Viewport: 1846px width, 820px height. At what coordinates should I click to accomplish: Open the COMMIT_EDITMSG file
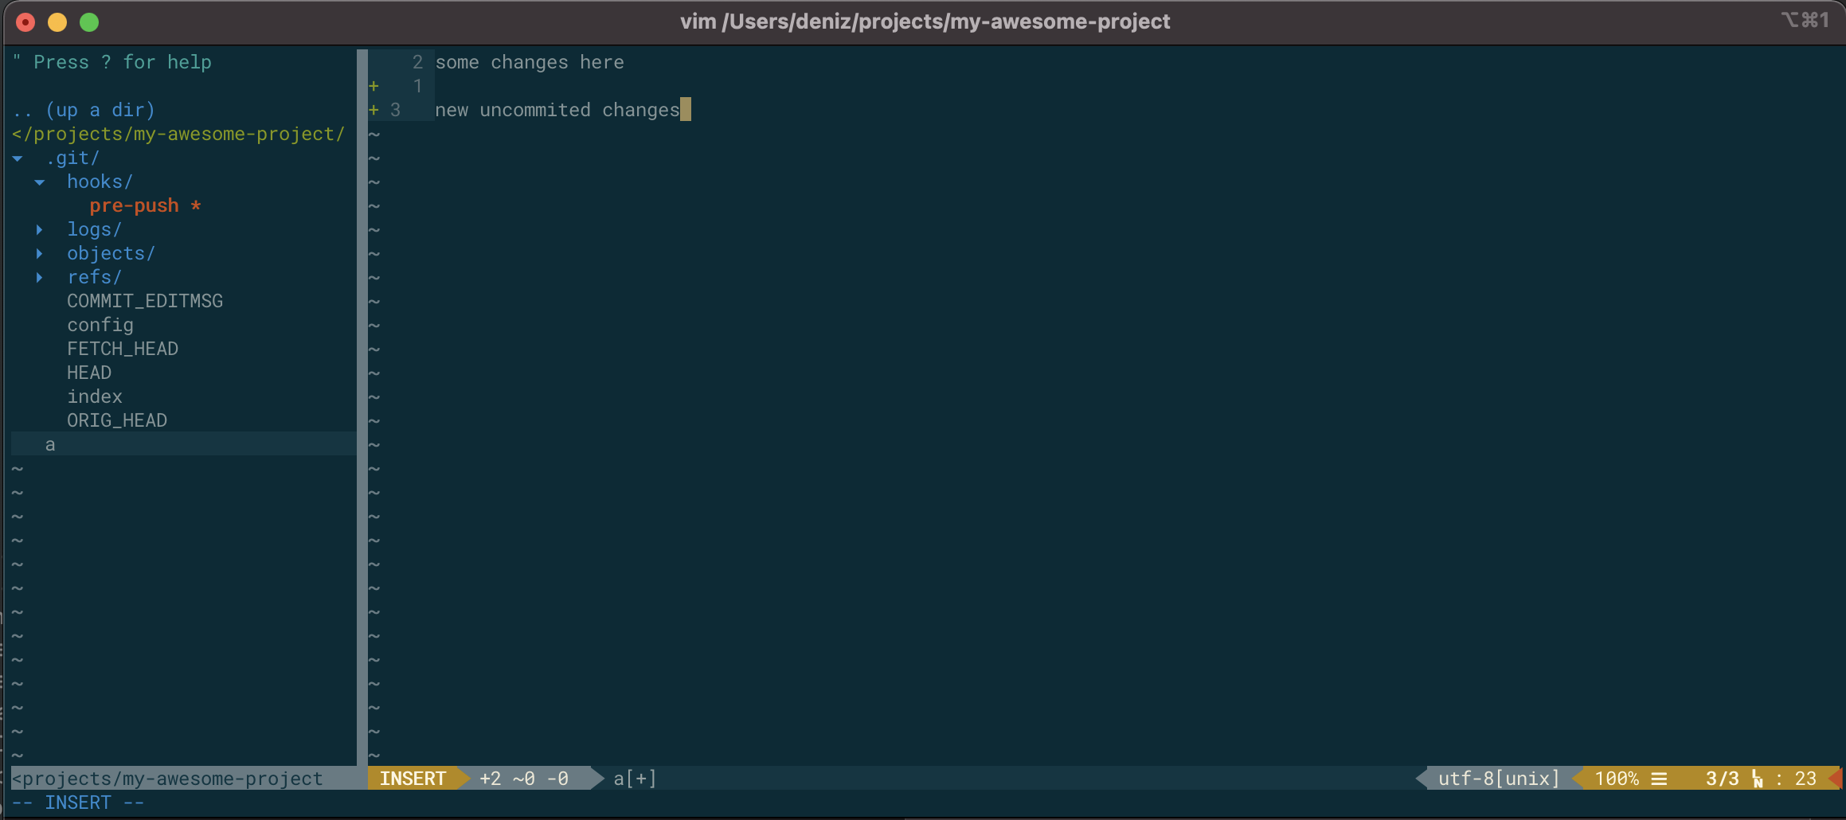145,301
